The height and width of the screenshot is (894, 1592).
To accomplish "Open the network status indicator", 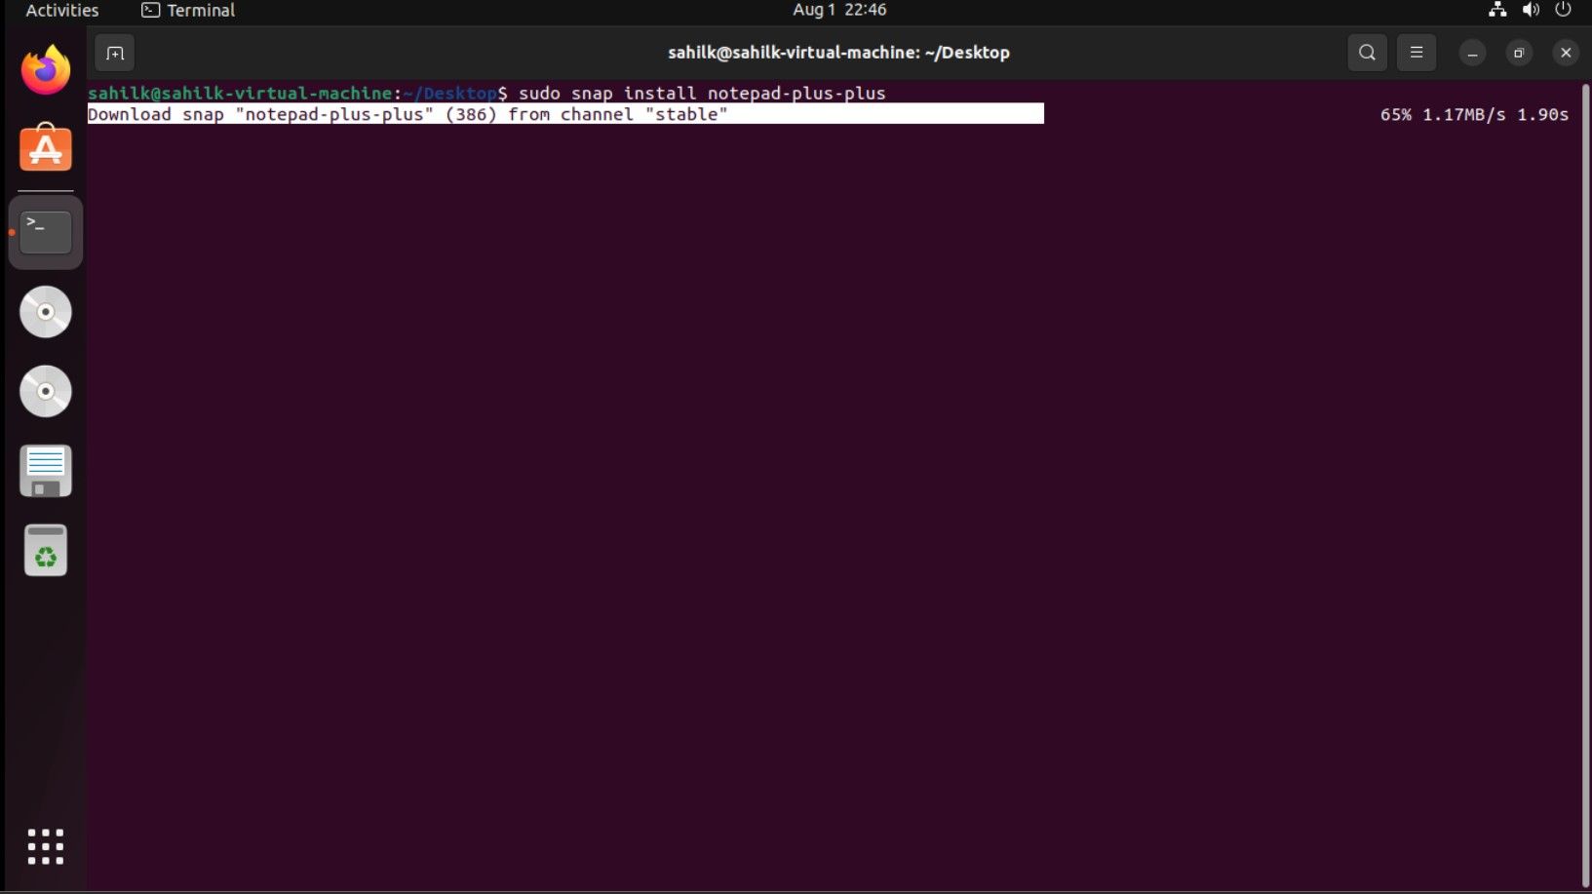I will click(1497, 10).
